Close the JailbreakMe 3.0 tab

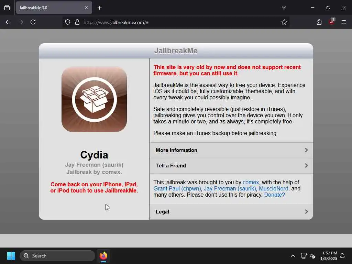86,8
